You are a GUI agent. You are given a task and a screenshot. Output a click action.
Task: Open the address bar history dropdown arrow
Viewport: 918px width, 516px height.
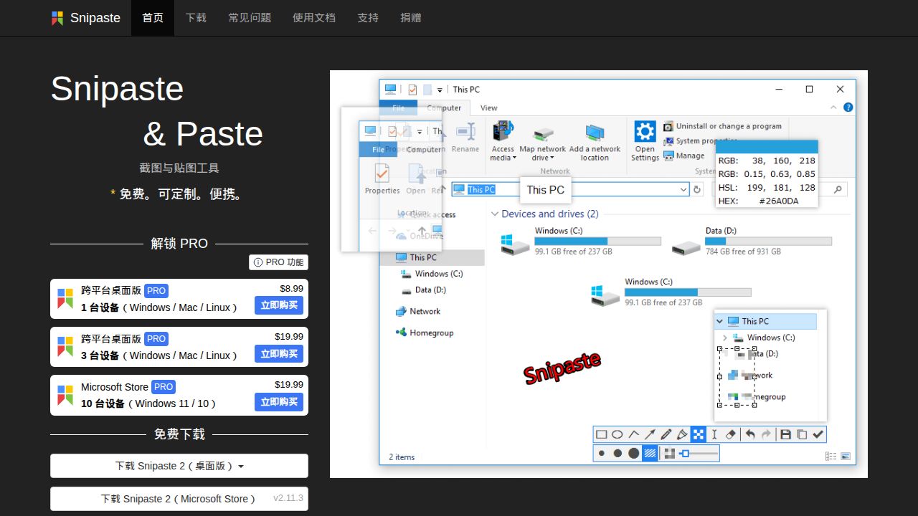pyautogui.click(x=683, y=189)
